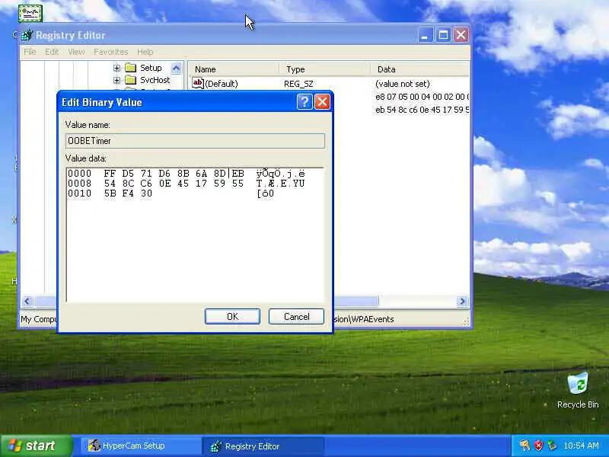
Task: Open the Edit menu in Registry Editor
Action: 52,52
